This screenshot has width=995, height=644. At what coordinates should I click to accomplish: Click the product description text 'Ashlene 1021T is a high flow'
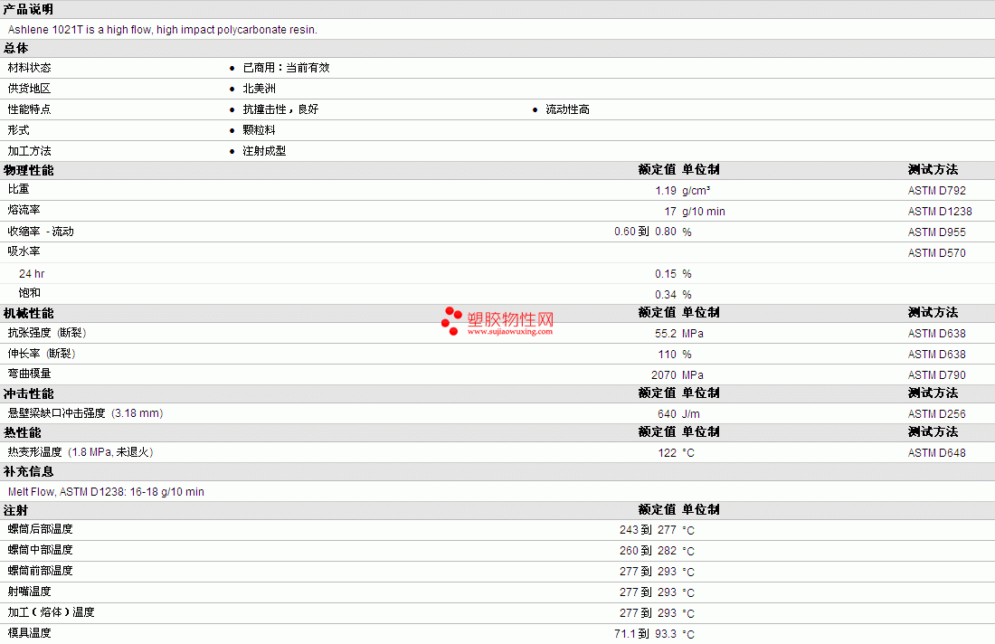click(x=80, y=30)
